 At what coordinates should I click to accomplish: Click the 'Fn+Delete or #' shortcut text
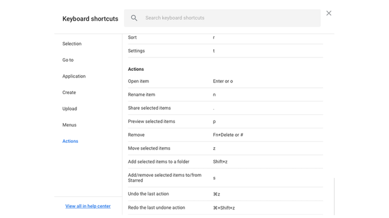tap(228, 135)
